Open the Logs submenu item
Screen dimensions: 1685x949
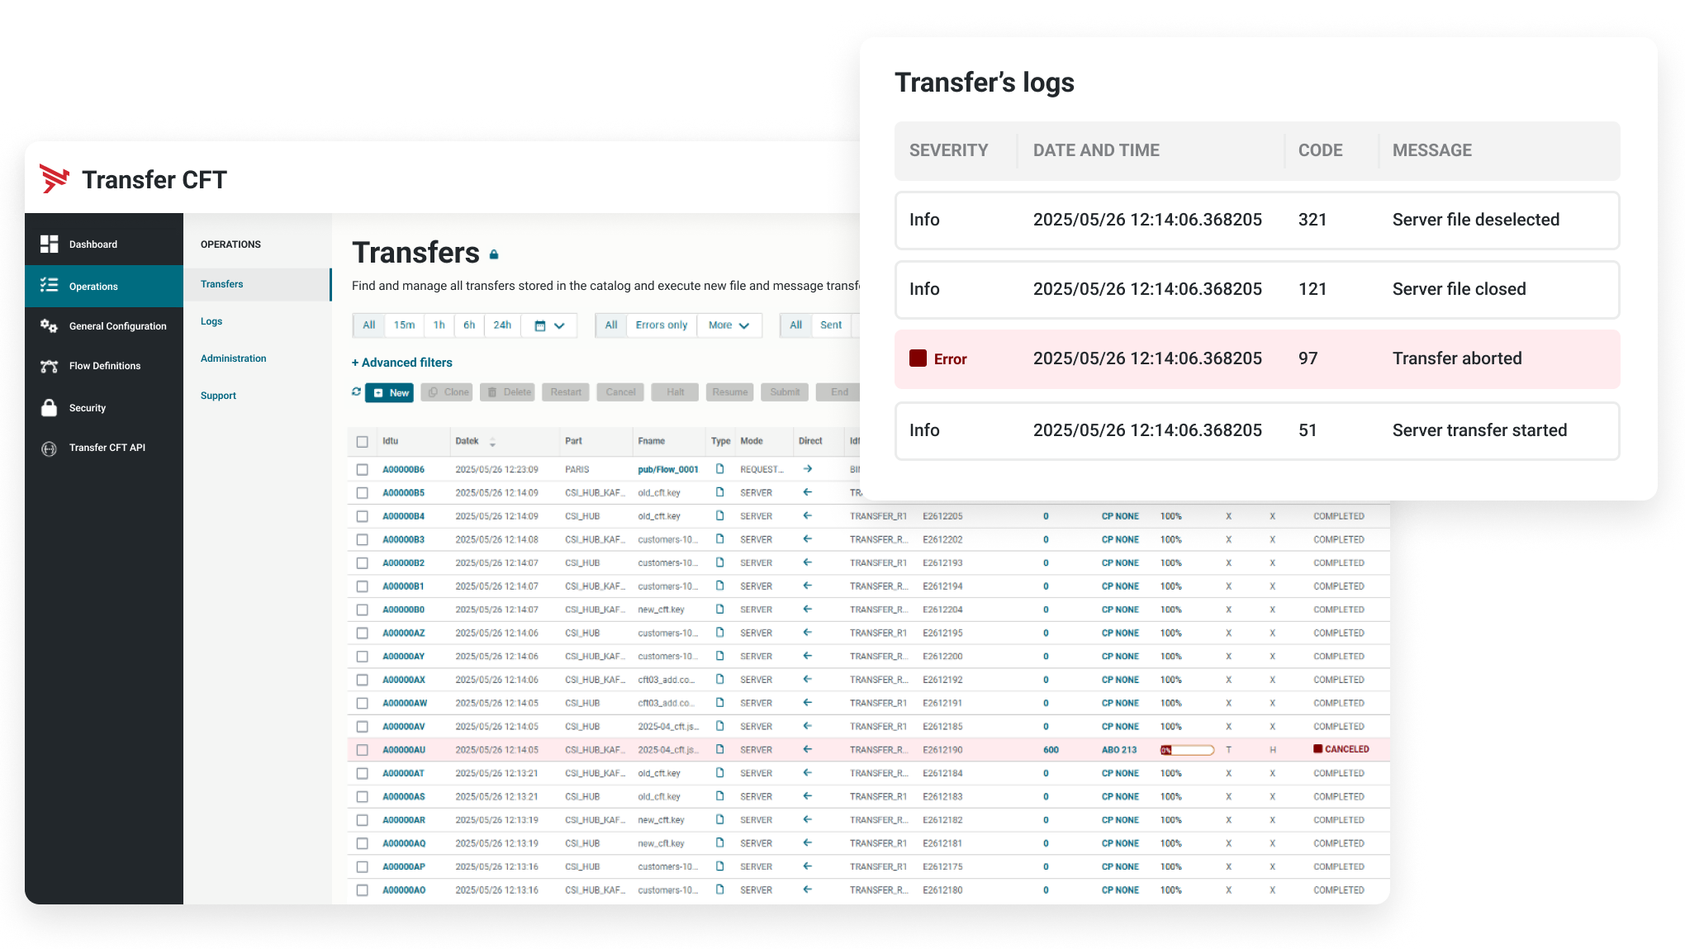[211, 321]
